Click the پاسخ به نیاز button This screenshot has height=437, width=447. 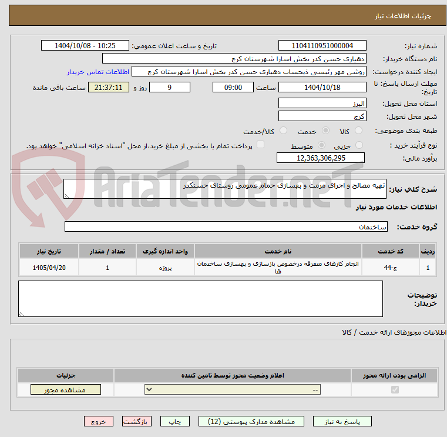342,421
